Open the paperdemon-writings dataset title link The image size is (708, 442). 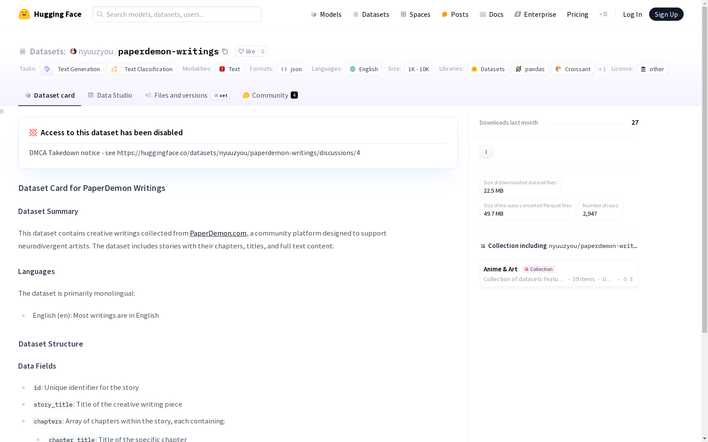168,52
